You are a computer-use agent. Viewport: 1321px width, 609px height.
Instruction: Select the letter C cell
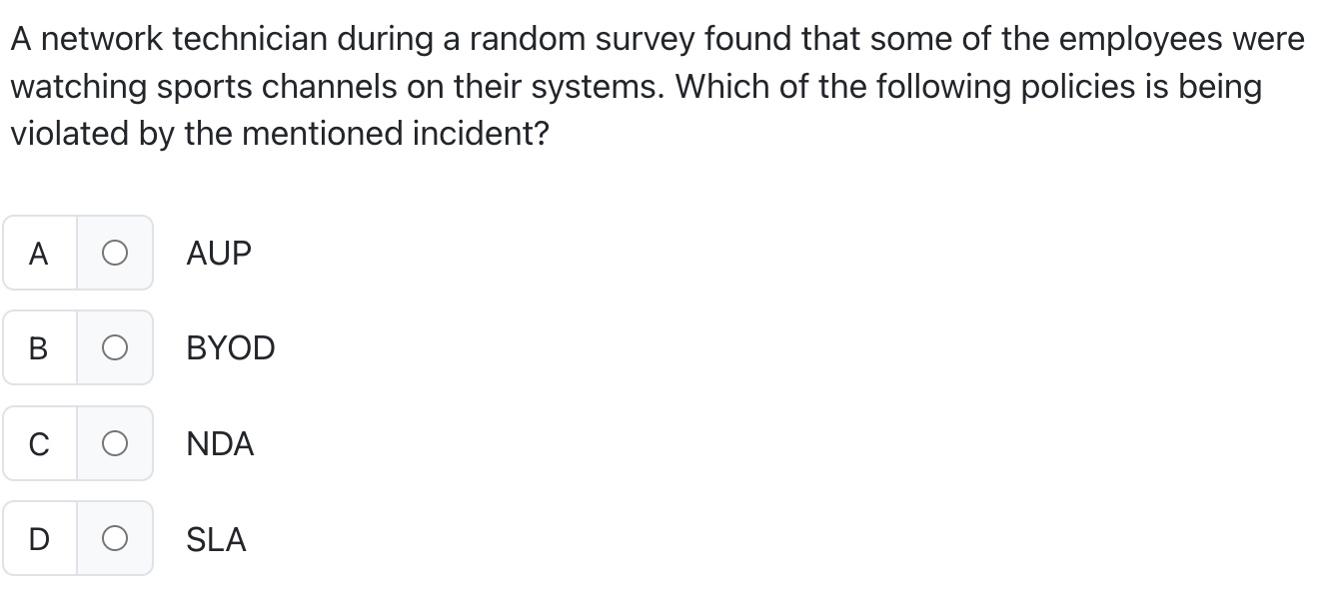click(x=38, y=443)
